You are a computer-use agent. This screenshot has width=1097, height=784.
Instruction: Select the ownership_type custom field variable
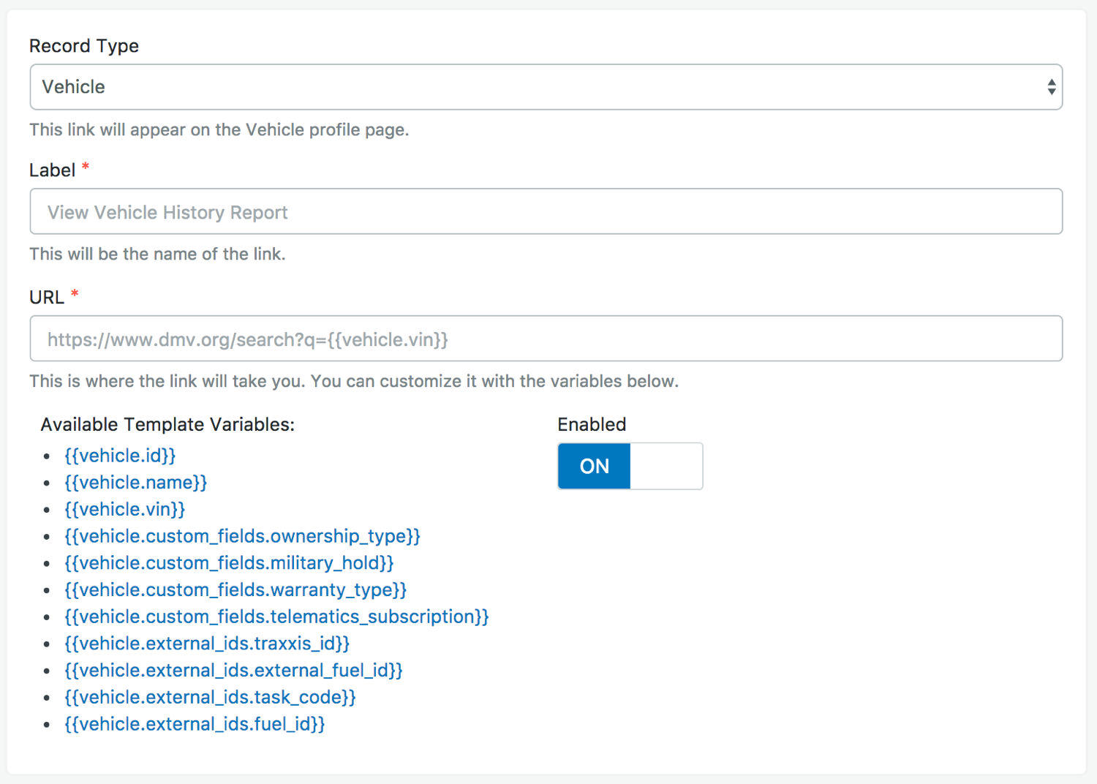[242, 536]
